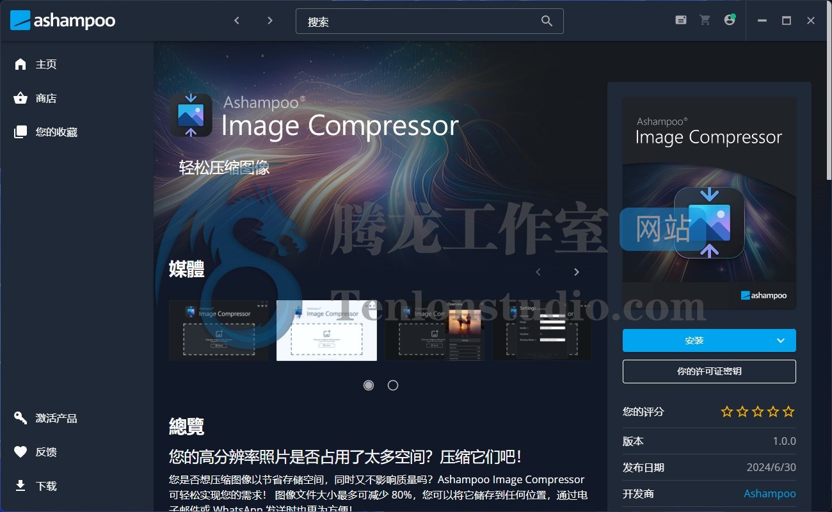
Task: Advance media carousel with right chevron
Action: coord(576,271)
